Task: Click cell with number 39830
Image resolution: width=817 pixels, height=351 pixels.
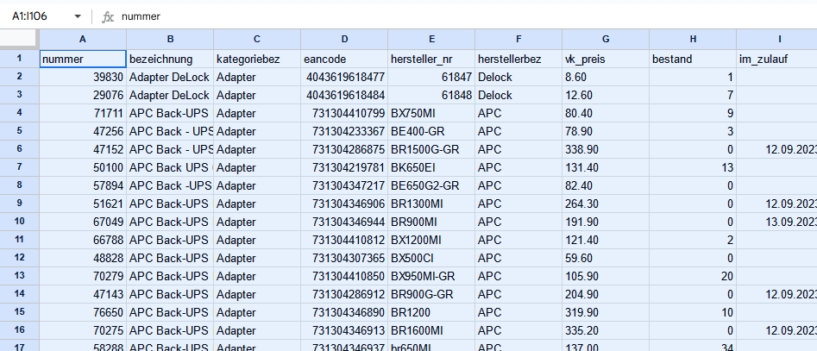Action: click(x=83, y=77)
